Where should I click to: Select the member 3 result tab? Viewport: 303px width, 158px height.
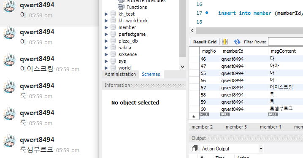point(236,127)
